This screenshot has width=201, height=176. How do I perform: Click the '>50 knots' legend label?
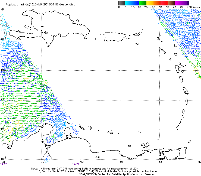(x=193, y=7)
